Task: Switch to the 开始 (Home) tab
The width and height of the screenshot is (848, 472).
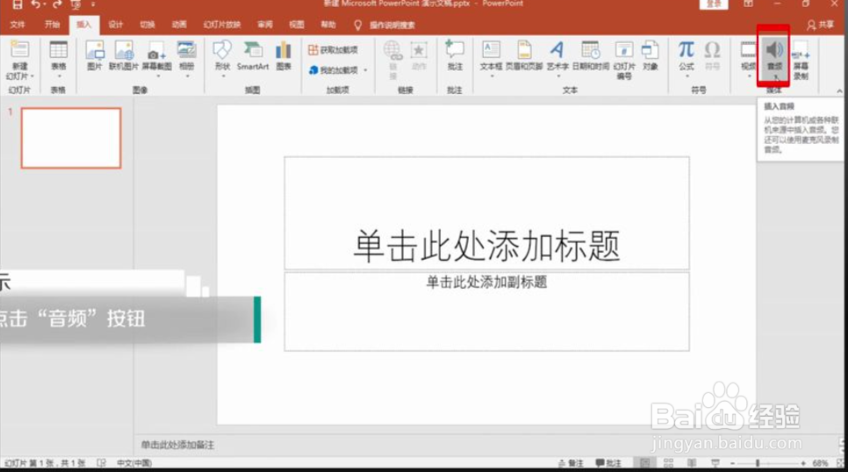Action: coord(52,25)
